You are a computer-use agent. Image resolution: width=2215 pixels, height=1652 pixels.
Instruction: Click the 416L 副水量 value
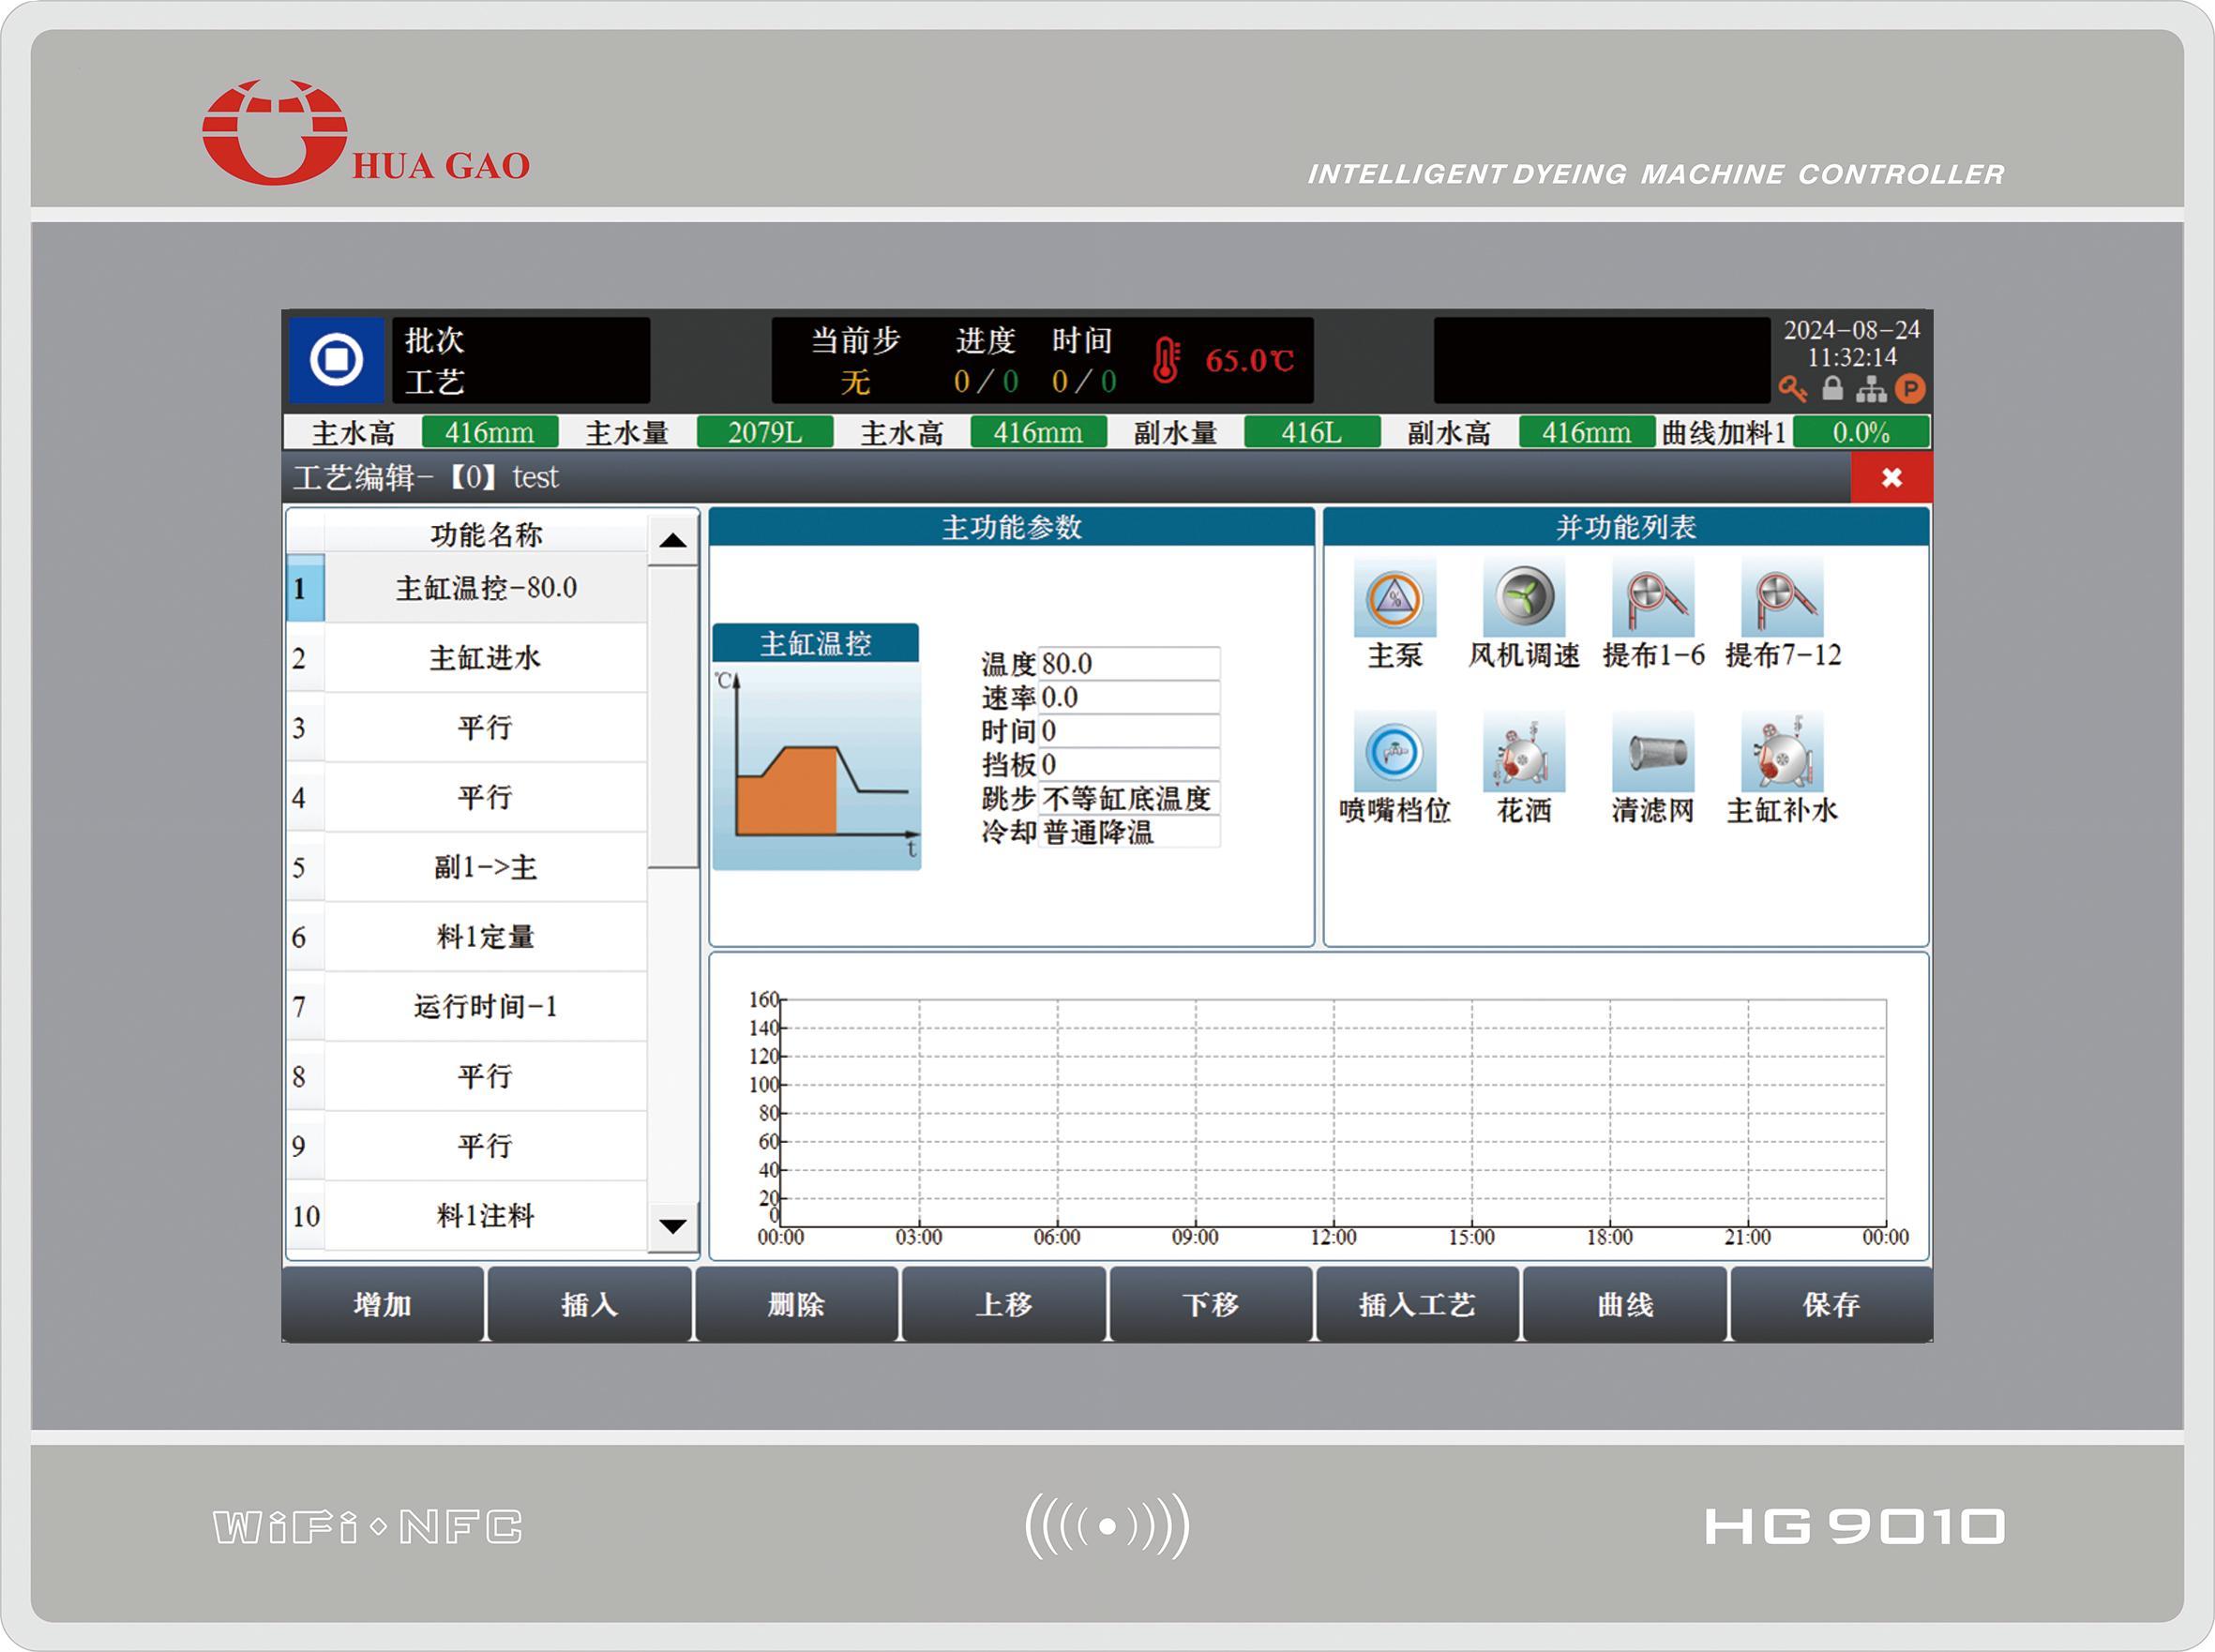(1312, 433)
